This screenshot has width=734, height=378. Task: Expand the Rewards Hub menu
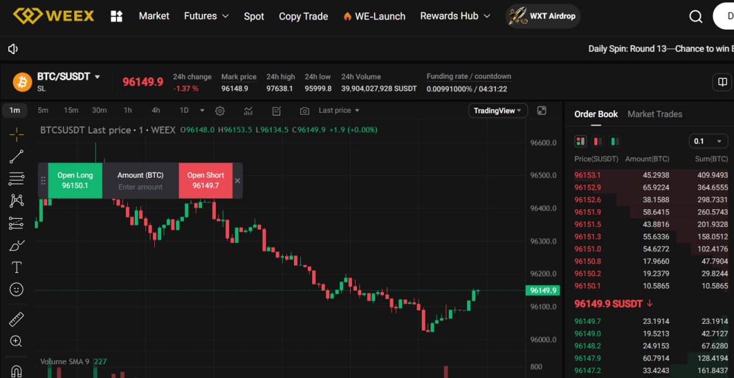click(455, 16)
